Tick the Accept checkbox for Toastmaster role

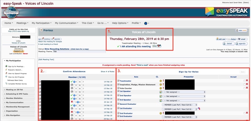pyautogui.click(x=244, y=81)
